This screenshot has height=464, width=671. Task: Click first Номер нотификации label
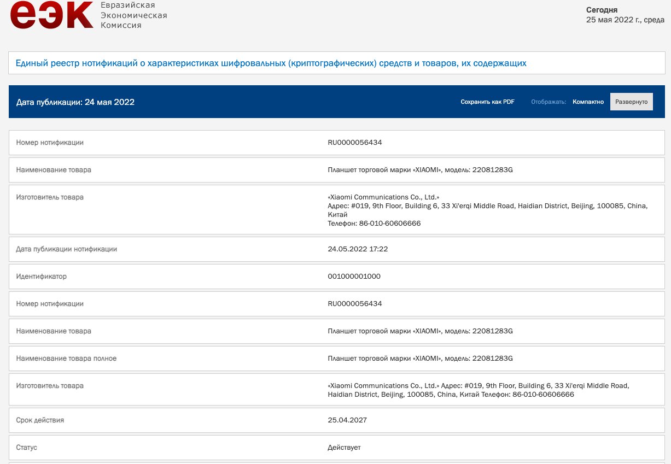click(x=50, y=143)
